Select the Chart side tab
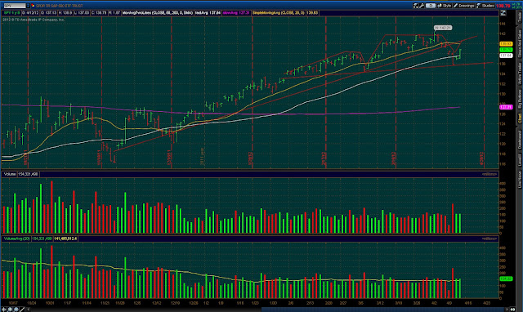Screen dimensions: 523x312 pos(520,118)
